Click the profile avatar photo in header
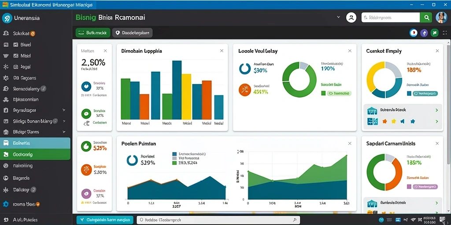This screenshot has width=451, height=225. point(441,18)
